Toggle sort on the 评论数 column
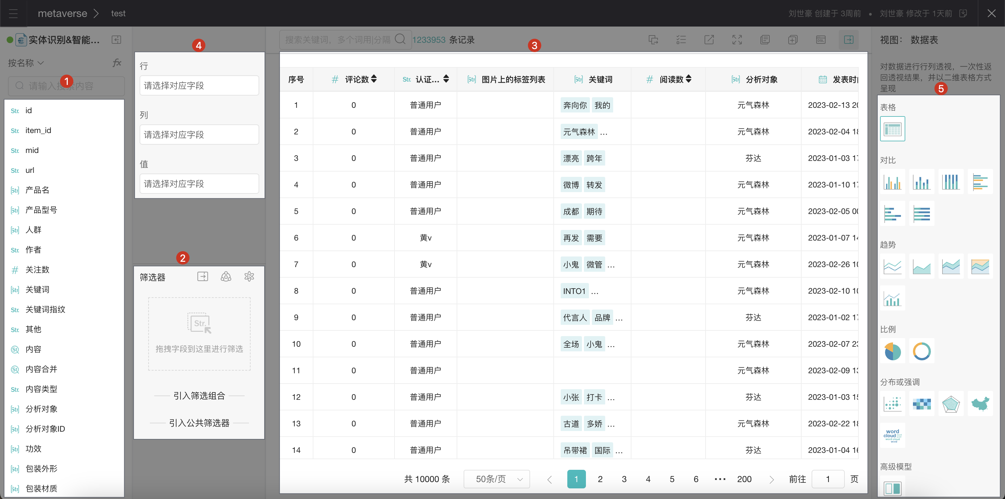 pyautogui.click(x=374, y=79)
